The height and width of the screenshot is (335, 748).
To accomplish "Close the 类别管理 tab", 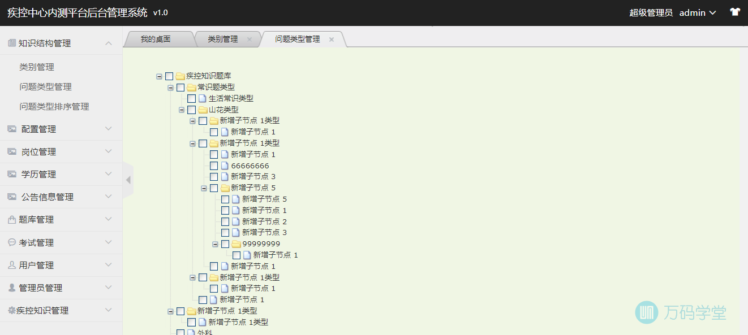I will click(250, 40).
